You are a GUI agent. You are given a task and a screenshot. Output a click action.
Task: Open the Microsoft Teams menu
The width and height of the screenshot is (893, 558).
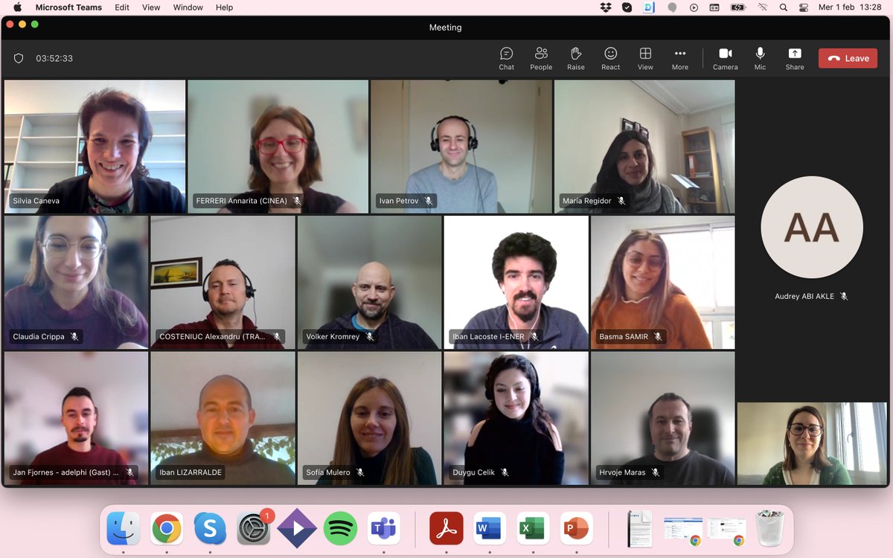coord(69,7)
